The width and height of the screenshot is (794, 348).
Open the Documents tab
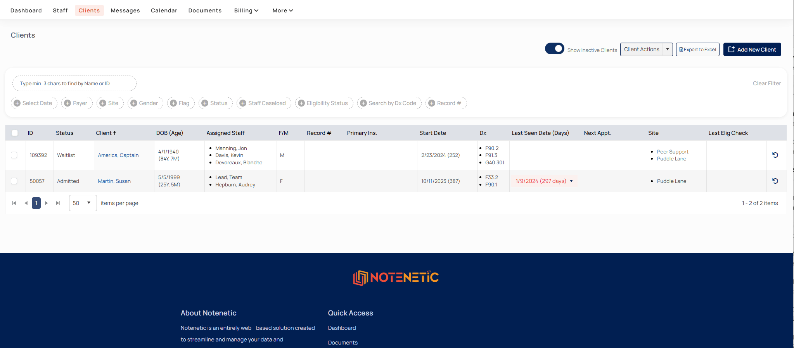point(205,10)
